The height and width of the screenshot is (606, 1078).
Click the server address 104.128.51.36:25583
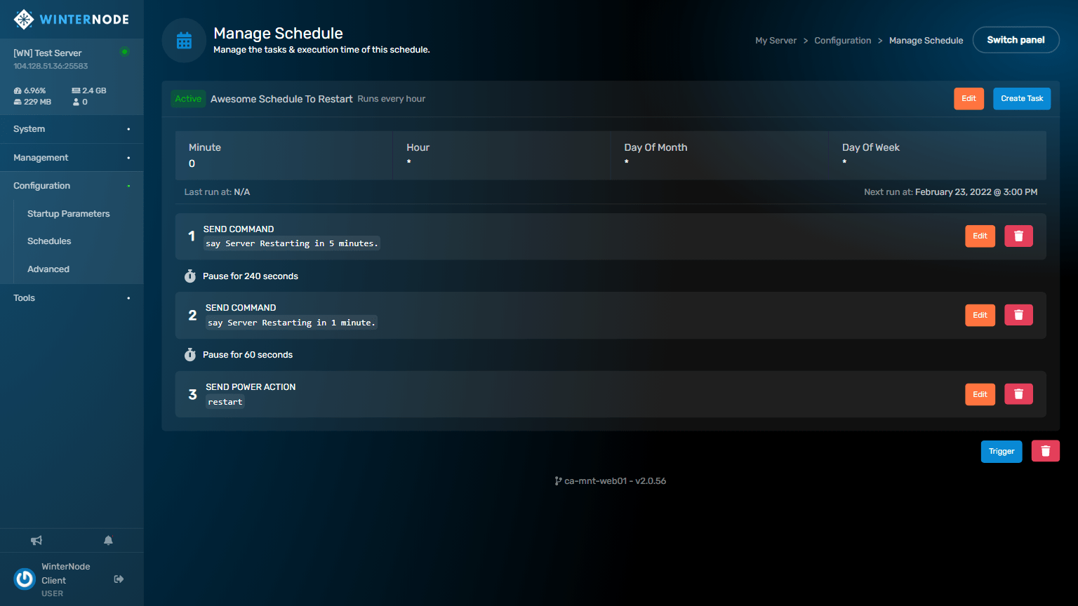pos(51,66)
